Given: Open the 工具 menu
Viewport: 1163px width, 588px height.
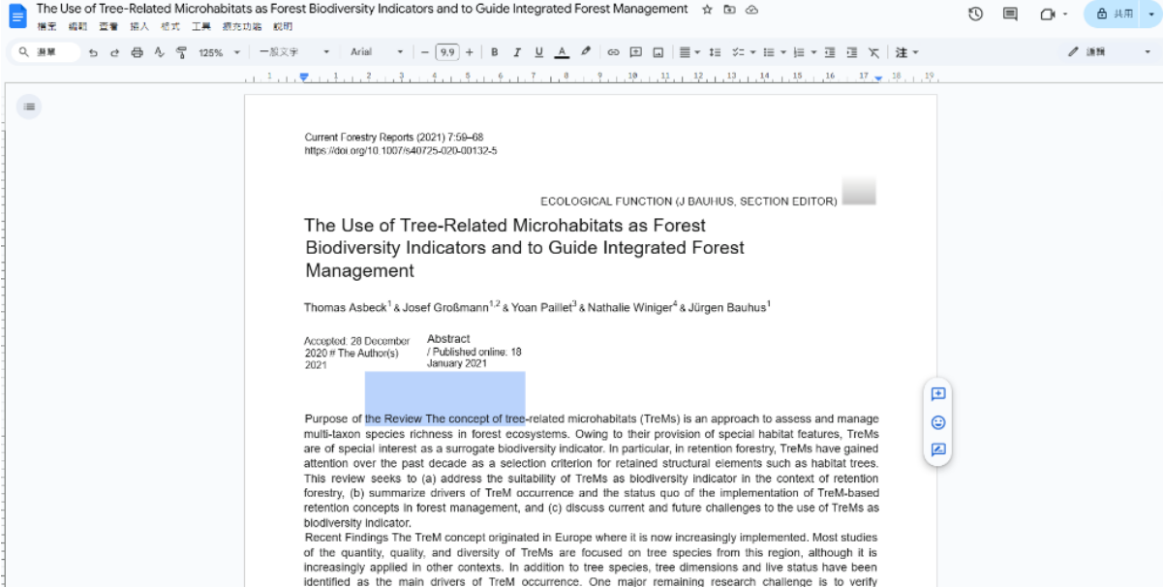Looking at the screenshot, I should point(200,26).
